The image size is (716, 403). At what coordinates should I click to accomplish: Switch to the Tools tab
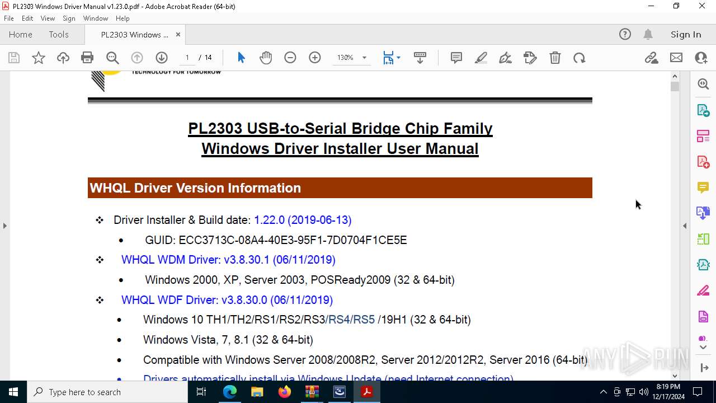click(59, 35)
